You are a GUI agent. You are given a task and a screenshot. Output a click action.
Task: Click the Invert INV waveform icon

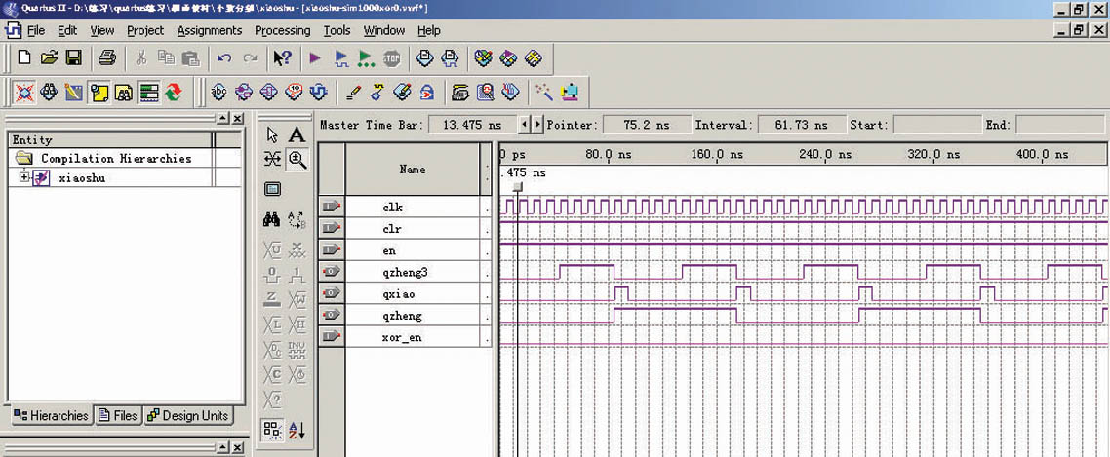pyautogui.click(x=297, y=350)
